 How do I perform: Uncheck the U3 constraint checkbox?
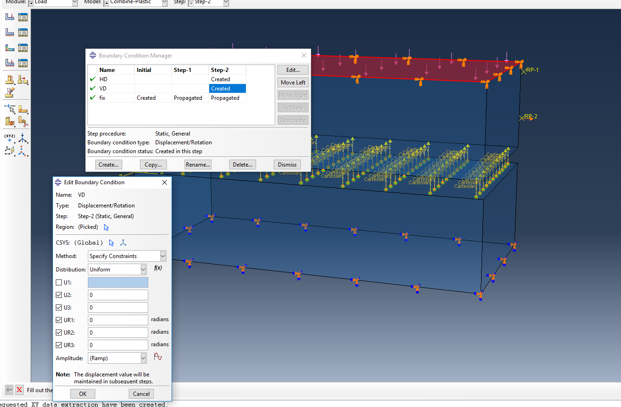(x=59, y=307)
